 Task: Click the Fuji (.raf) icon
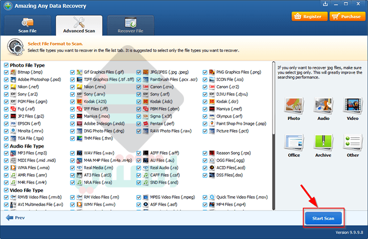13,109
